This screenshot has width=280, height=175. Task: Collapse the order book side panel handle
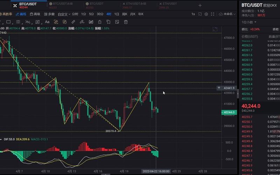[238, 94]
